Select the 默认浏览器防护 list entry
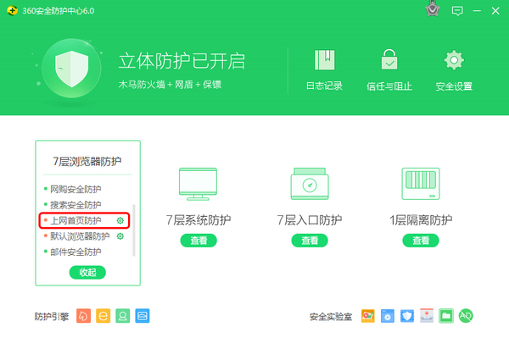The width and height of the screenshot is (509, 338). (x=80, y=236)
